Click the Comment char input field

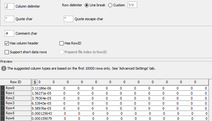click(x=9, y=33)
